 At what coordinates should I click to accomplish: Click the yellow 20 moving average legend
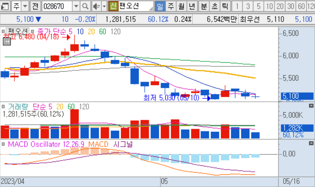(x=91, y=31)
